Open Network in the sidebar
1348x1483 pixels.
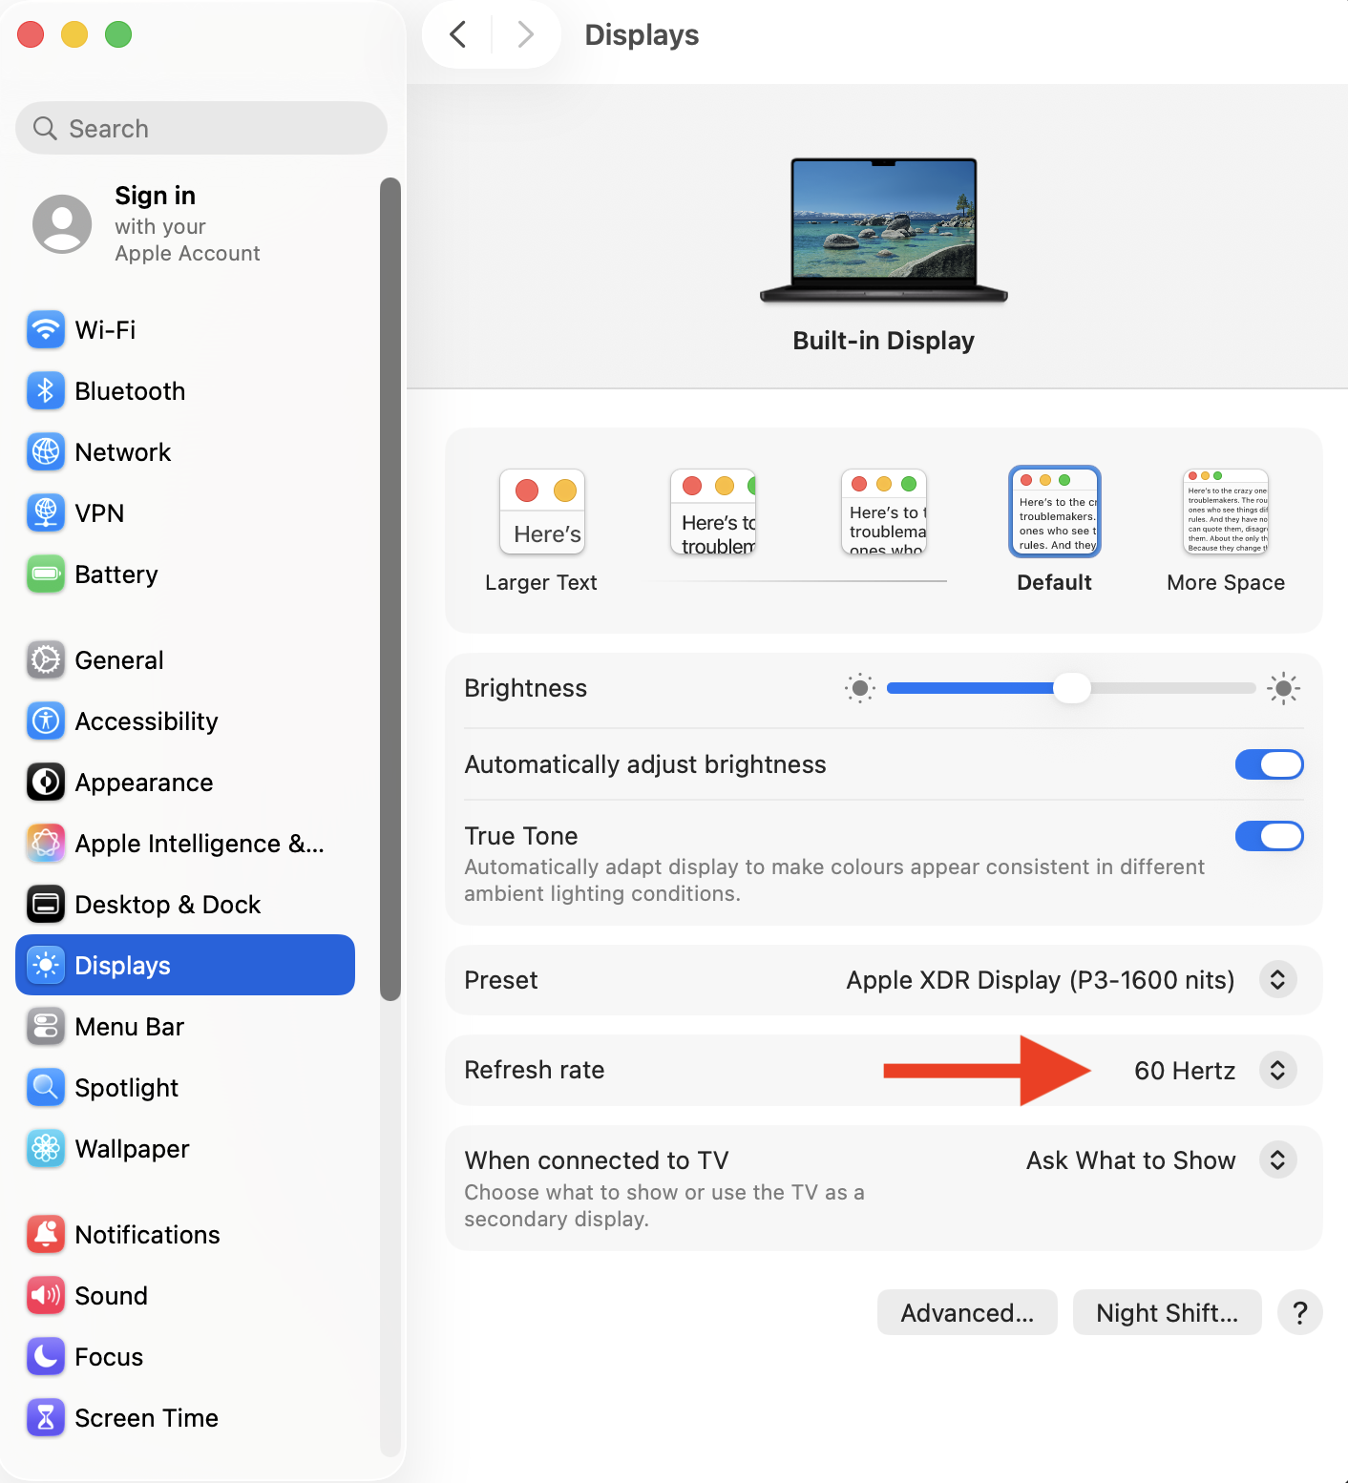[x=185, y=452]
